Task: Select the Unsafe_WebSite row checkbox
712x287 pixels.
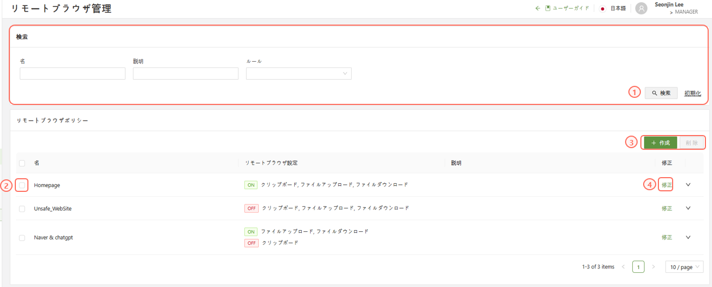Action: pos(22,208)
